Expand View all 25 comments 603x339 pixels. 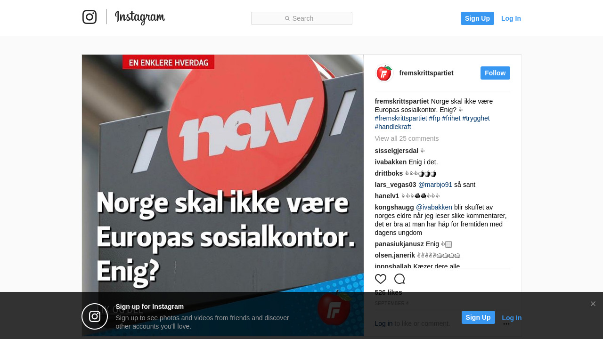pyautogui.click(x=407, y=138)
